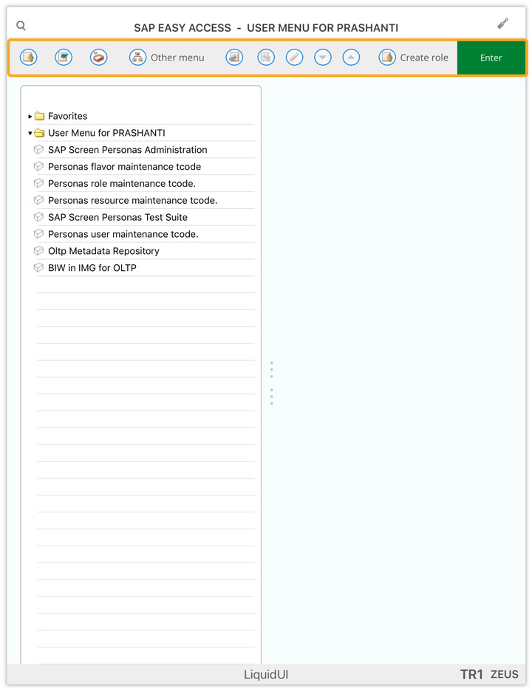Viewport: 532px width, 691px height.
Task: Click the SAP menu toolbar icon
Action: [x=64, y=58]
